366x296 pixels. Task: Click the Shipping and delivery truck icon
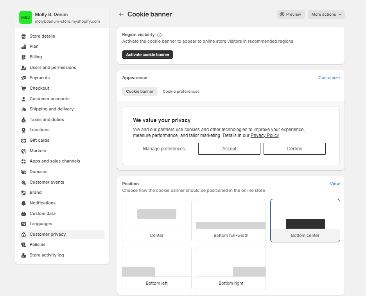pos(23,109)
